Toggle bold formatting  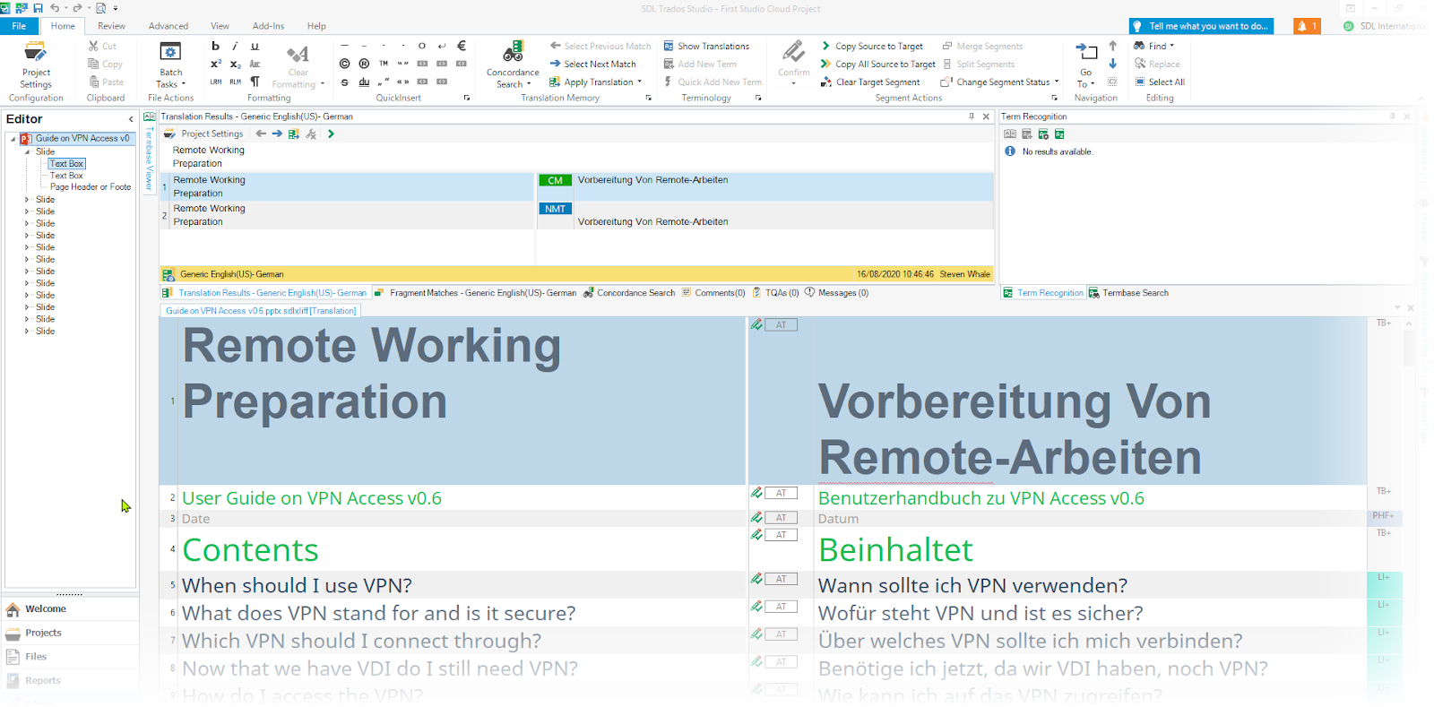tap(215, 46)
